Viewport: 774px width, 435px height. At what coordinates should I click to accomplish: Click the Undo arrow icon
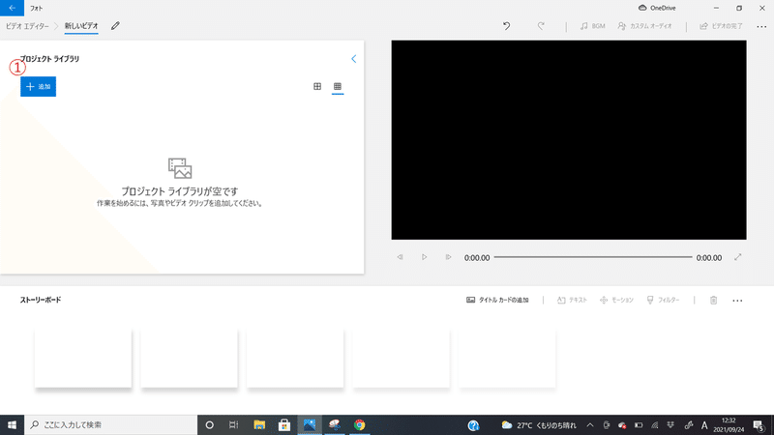click(x=506, y=26)
